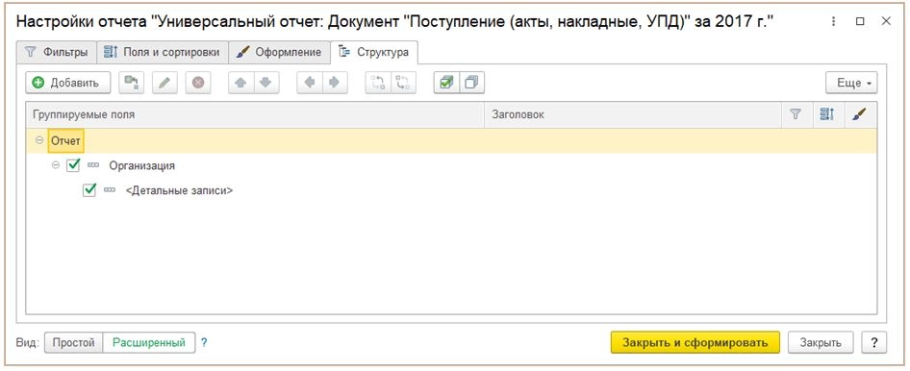This screenshot has width=910, height=371.
Task: Select the Отчет row
Action: coord(451,141)
